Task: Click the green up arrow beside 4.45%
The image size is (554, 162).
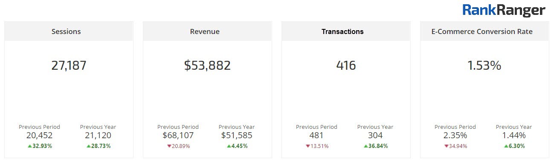Action: pyautogui.click(x=229, y=146)
